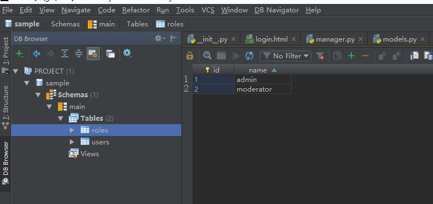The image size is (433, 204).
Task: Go back in DB Browser navigation history
Action: click(x=37, y=53)
